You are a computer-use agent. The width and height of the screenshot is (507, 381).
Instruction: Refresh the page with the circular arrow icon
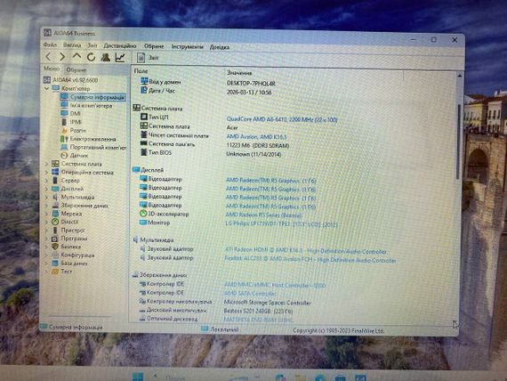tap(92, 57)
